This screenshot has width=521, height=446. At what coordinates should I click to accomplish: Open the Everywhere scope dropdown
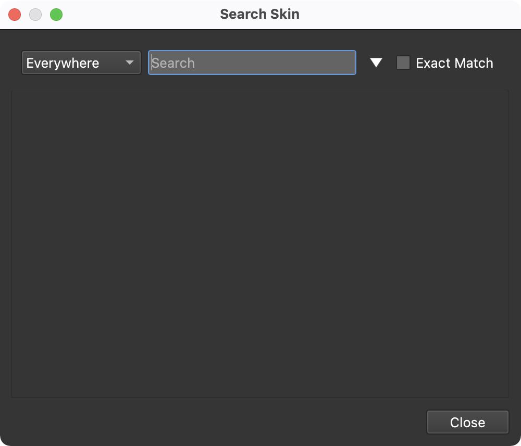click(x=81, y=63)
